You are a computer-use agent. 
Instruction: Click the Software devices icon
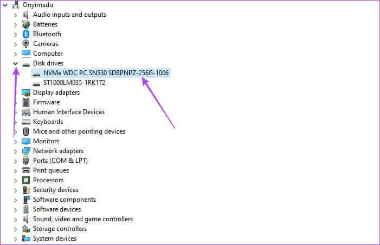[26, 209]
